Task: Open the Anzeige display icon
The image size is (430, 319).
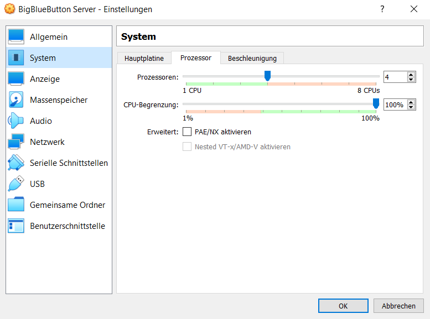Action: coord(16,79)
